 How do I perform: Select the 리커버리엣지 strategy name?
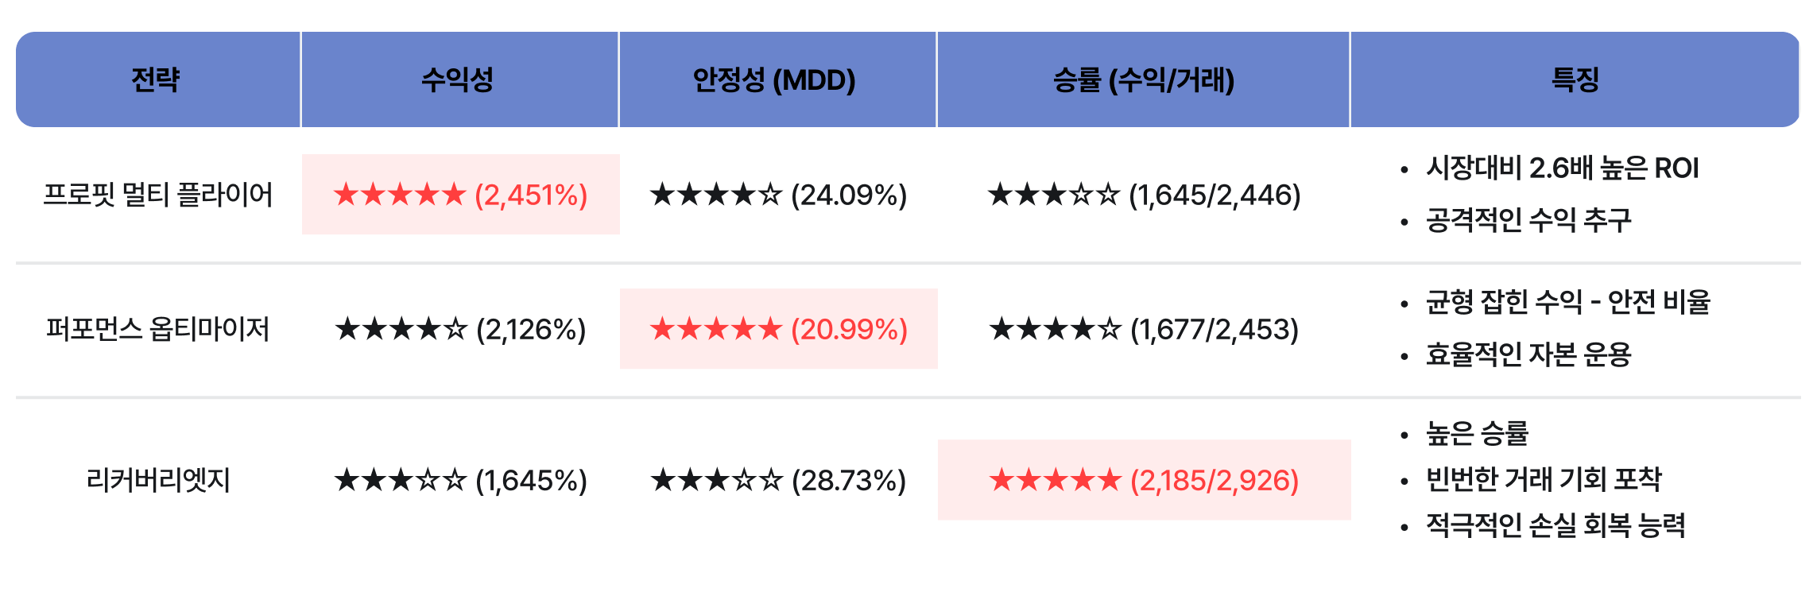click(x=157, y=480)
